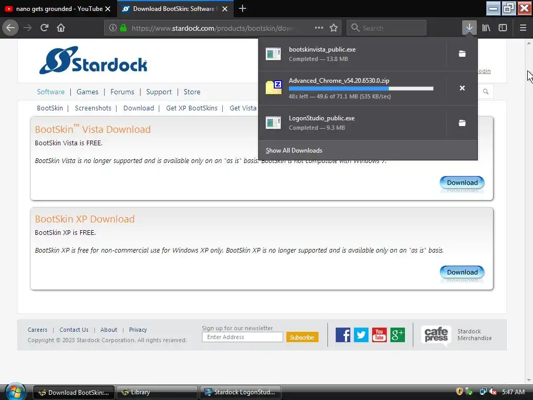Click the security shield tray icon
The width and height of the screenshot is (533, 400).
tap(460, 392)
